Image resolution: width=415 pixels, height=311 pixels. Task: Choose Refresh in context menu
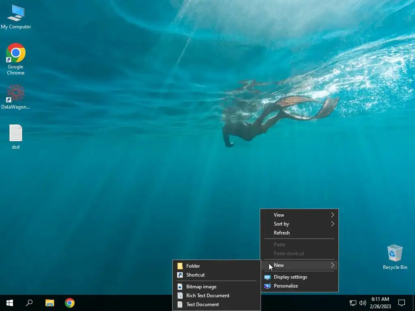pos(299,233)
